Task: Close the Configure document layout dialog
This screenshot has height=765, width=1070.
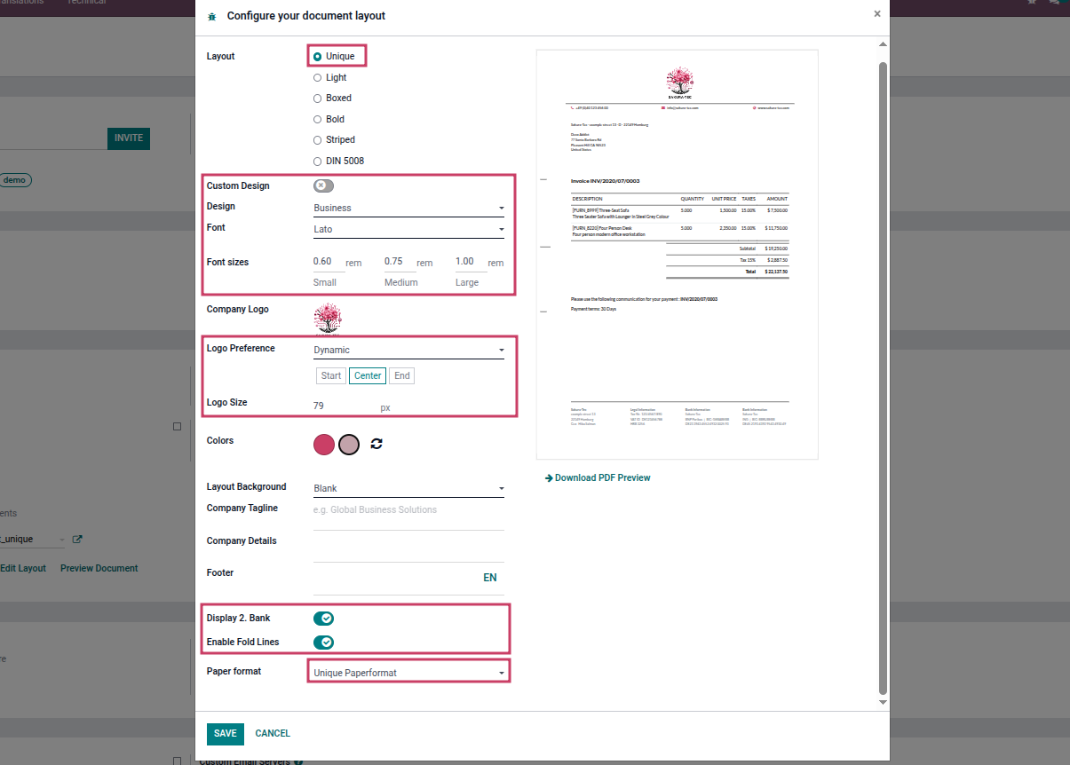Action: click(877, 14)
